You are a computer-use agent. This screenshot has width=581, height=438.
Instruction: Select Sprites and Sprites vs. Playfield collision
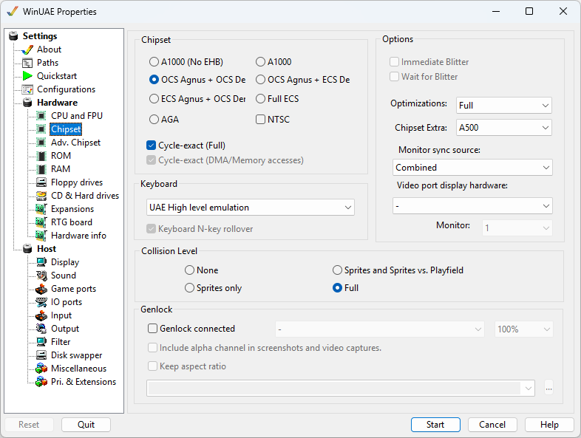(x=398, y=270)
